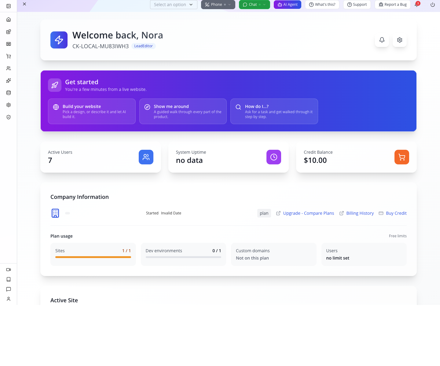This screenshot has width=440, height=366.
Task: Open the video camera sidebar icon
Action: 9,270
